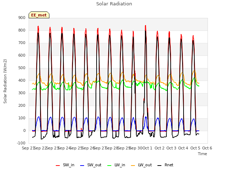Toggle the SW_out legend entry
The width and height of the screenshot is (229, 172).
pyautogui.click(x=91, y=165)
